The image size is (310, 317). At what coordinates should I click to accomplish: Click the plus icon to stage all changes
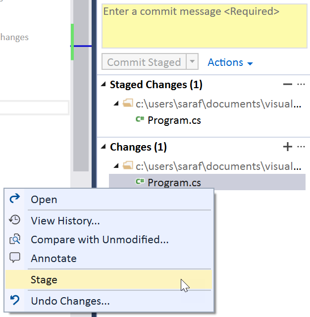point(287,147)
